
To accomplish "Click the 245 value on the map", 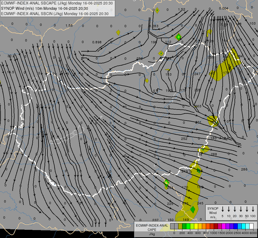I will tap(200, 203).
